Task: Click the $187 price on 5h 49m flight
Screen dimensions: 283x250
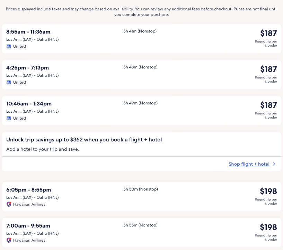Action: [268, 105]
